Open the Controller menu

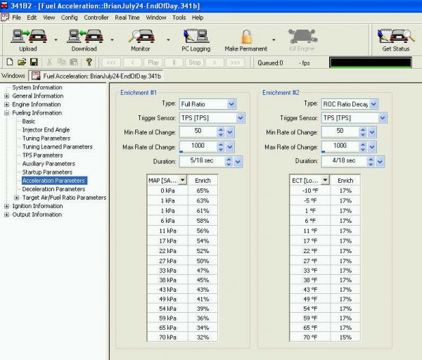(96, 17)
